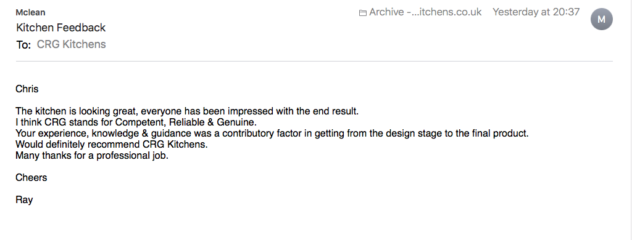Click the Yesterday at 20:37 timestamp
This screenshot has width=632, height=240.
tap(536, 12)
